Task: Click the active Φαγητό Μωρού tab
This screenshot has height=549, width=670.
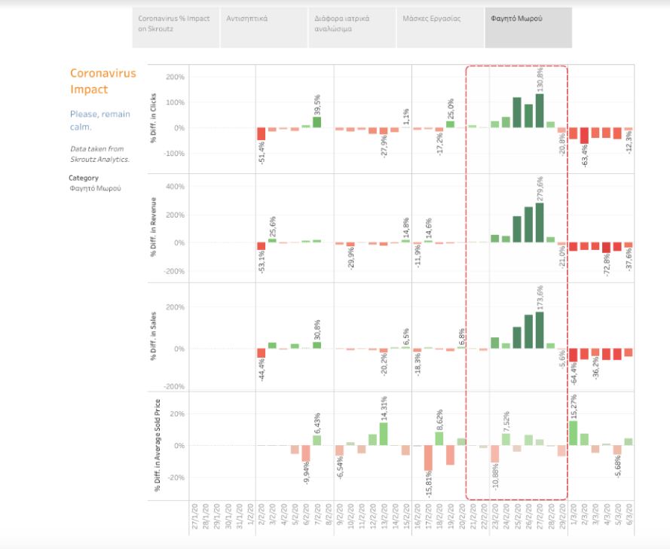Action: pyautogui.click(x=528, y=29)
